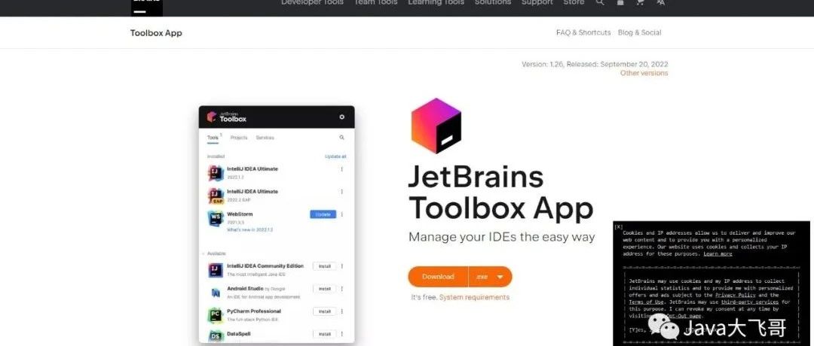814x346 pixels.
Task: Click the PyCharm Professional name text
Action: point(254,311)
